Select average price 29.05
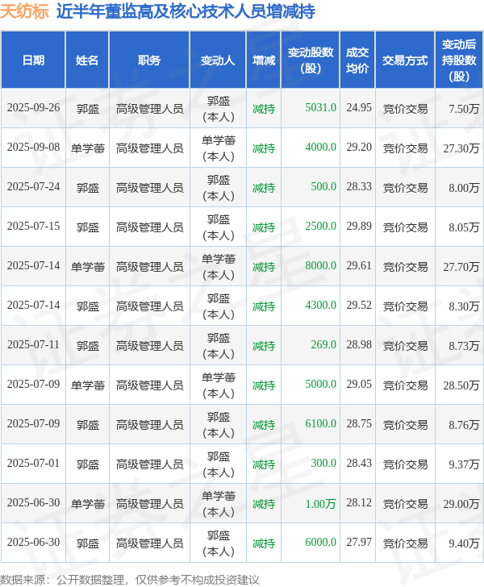The height and width of the screenshot is (587, 484). point(359,385)
